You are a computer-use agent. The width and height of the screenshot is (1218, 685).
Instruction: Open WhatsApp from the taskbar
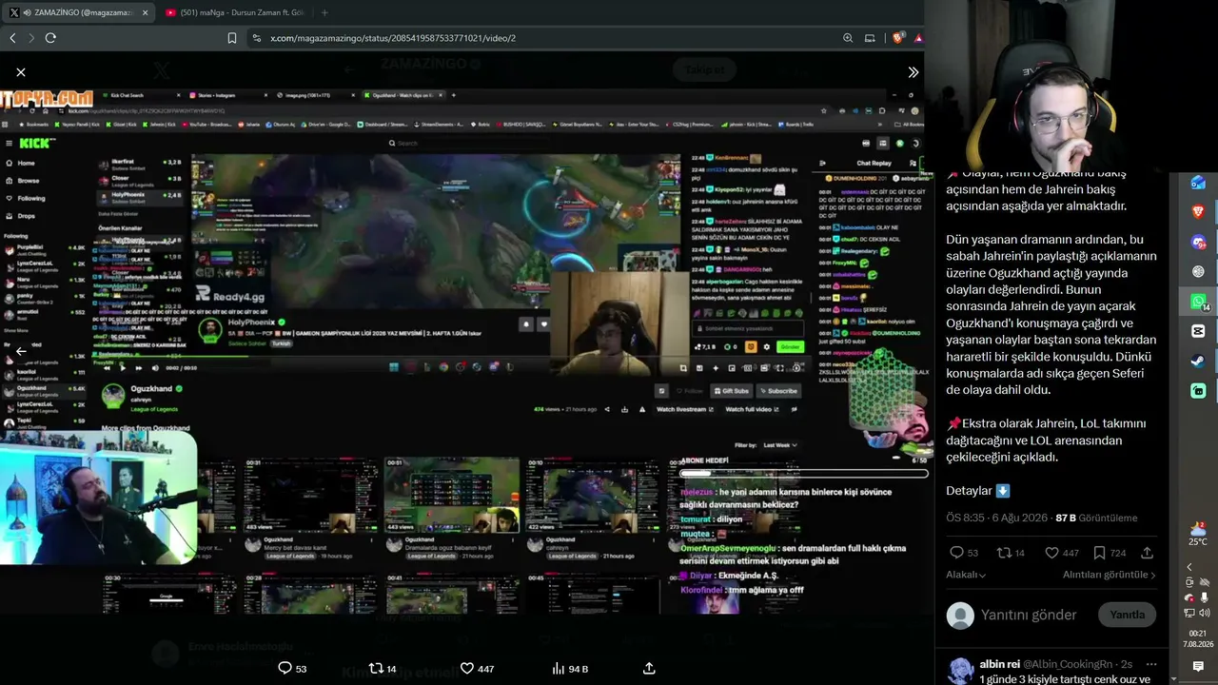coord(1198,302)
